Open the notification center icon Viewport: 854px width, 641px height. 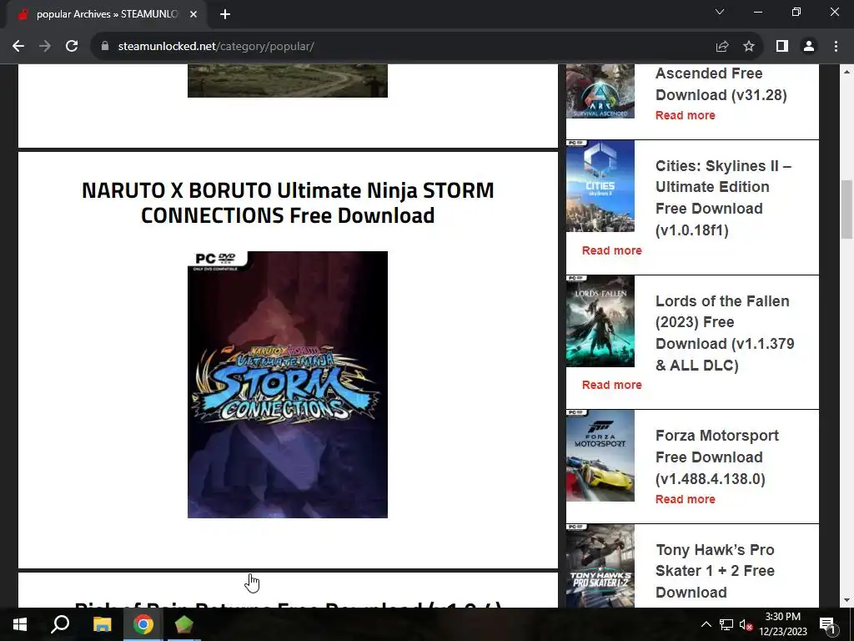[x=827, y=624]
